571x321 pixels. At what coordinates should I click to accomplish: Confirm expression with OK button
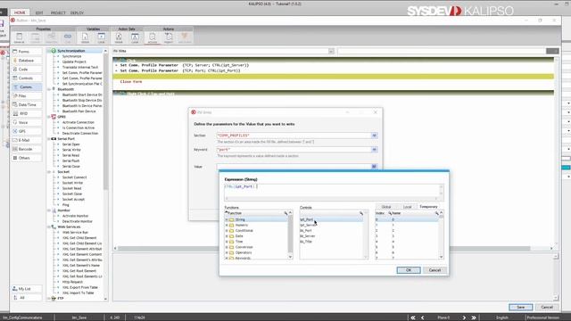[x=409, y=270]
